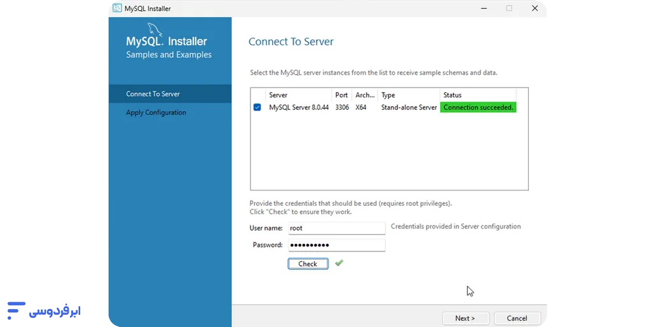Image resolution: width=651 pixels, height=327 pixels.
Task: Click the MySQL dolphin logo in sidebar
Action: pos(154,29)
